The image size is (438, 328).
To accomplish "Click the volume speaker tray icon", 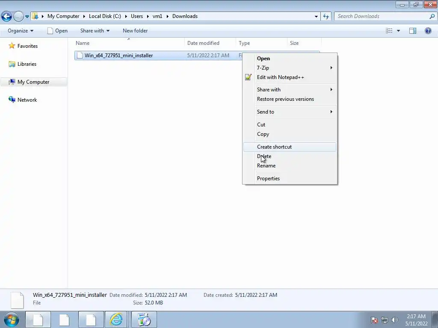I will point(394,320).
